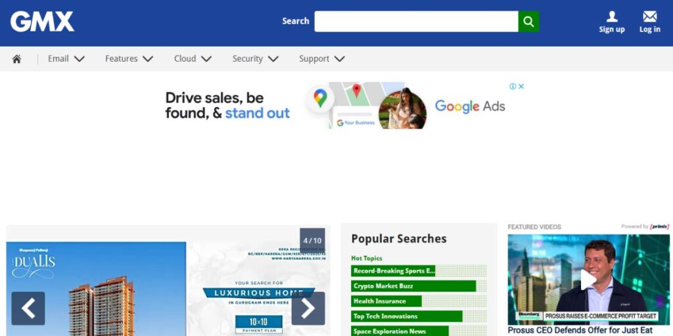Open Log in envelope icon
Screen dimensions: 673x336
click(x=649, y=16)
